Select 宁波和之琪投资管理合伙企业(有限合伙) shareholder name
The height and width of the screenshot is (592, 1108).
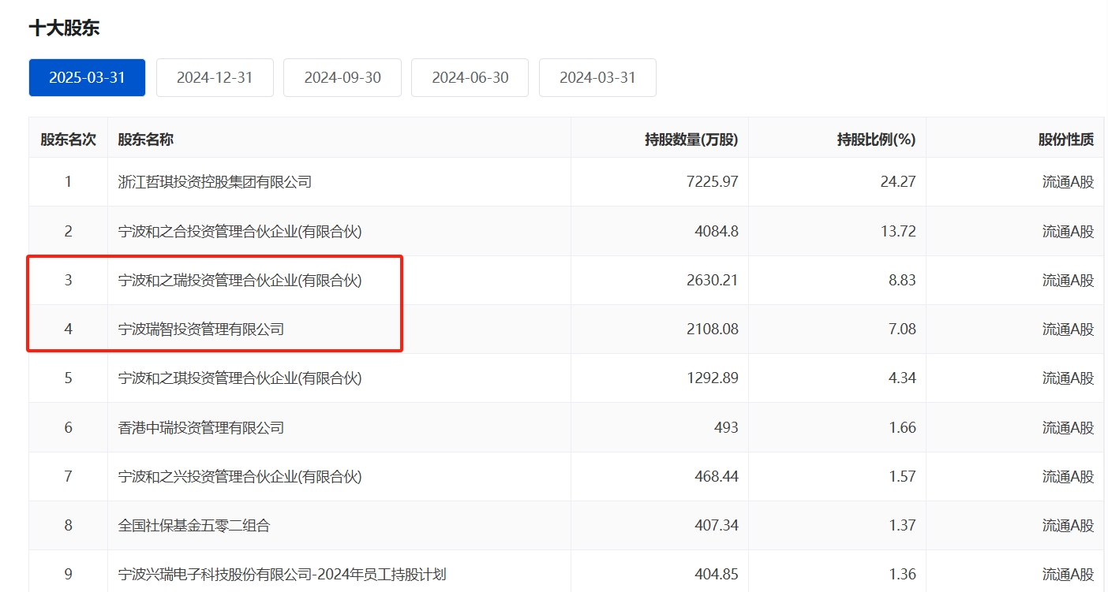click(x=240, y=378)
